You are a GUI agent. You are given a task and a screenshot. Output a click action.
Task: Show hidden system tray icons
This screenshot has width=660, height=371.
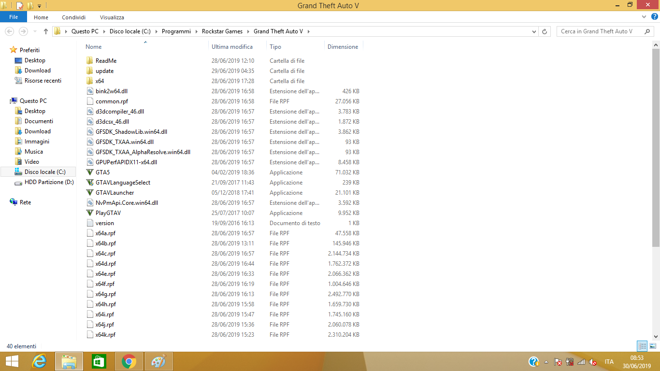point(546,362)
